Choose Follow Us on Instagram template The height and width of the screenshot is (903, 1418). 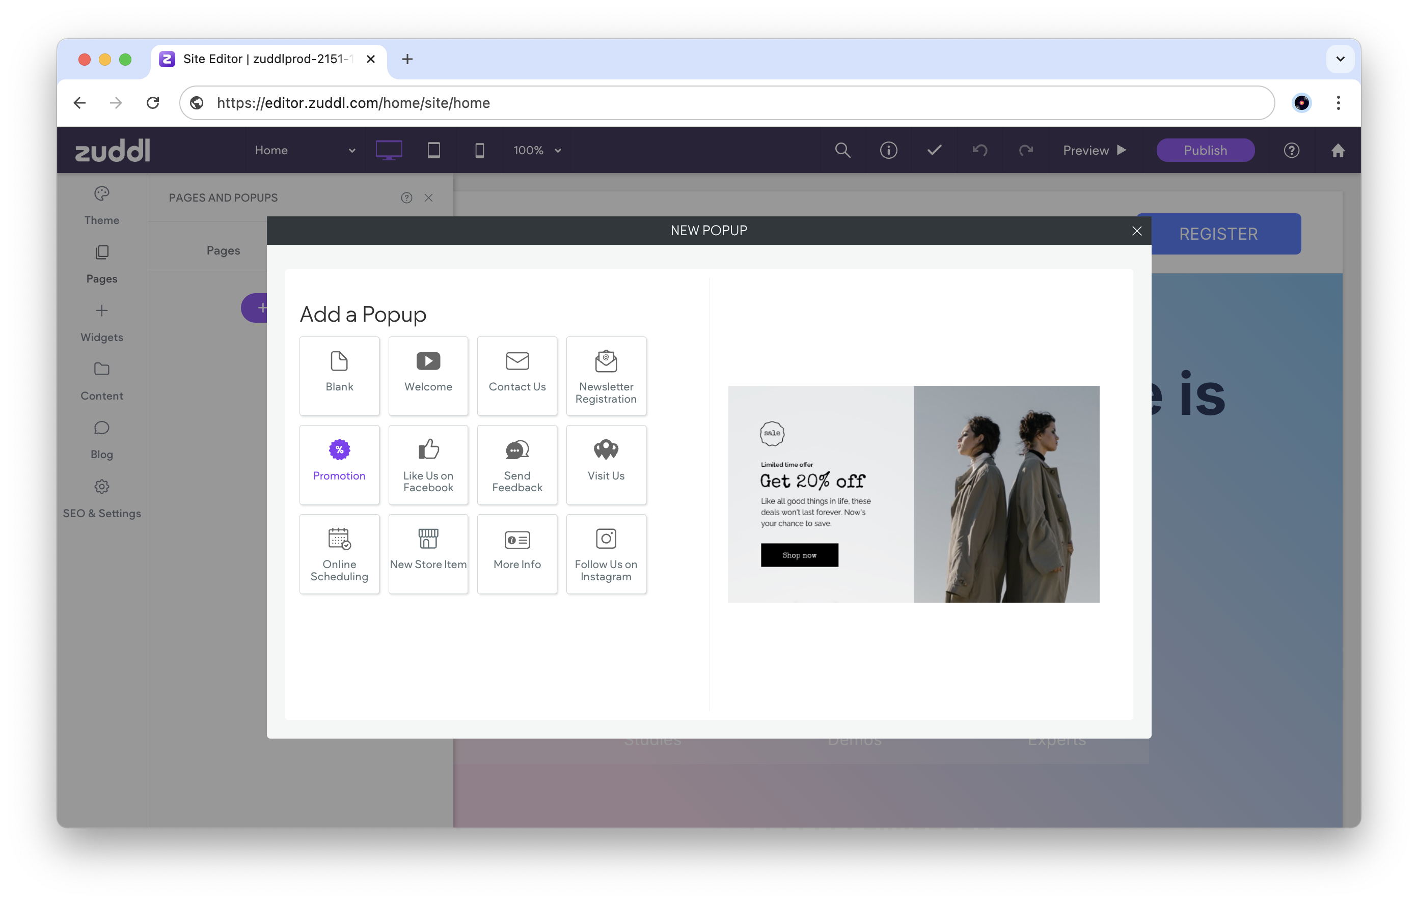point(606,553)
